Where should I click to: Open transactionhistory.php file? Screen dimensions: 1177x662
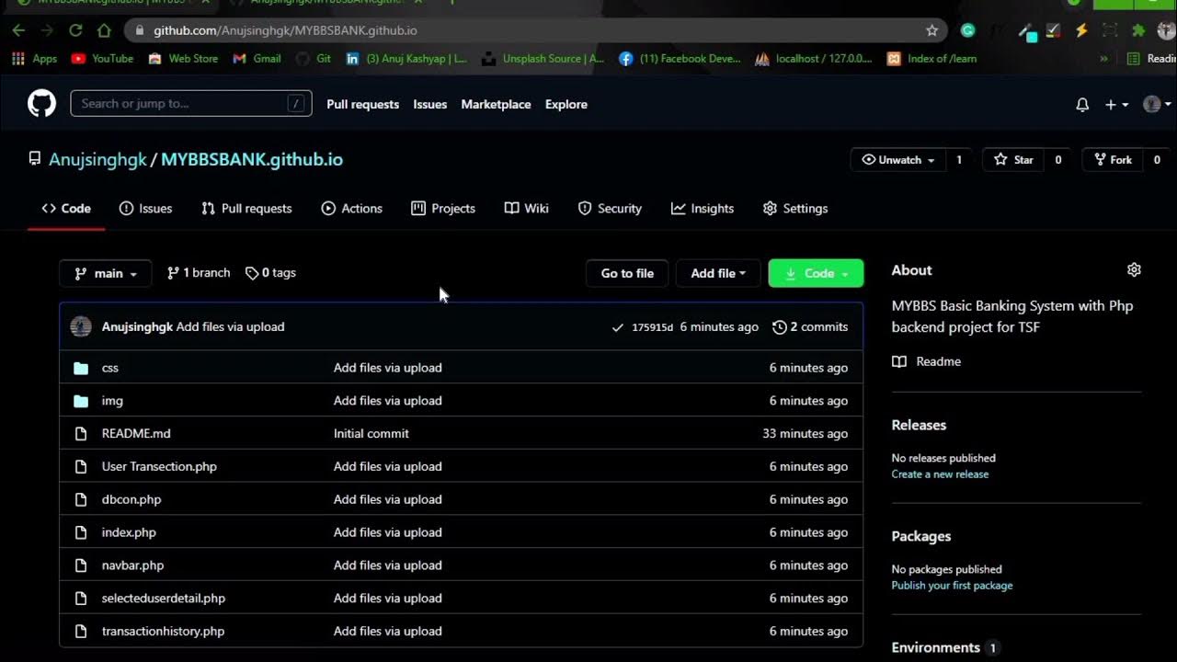(x=163, y=632)
